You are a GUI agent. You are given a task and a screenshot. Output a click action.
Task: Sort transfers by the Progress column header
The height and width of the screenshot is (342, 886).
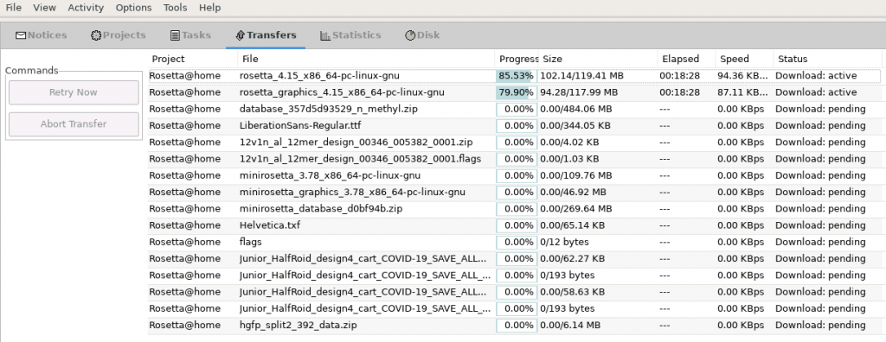[x=517, y=59]
